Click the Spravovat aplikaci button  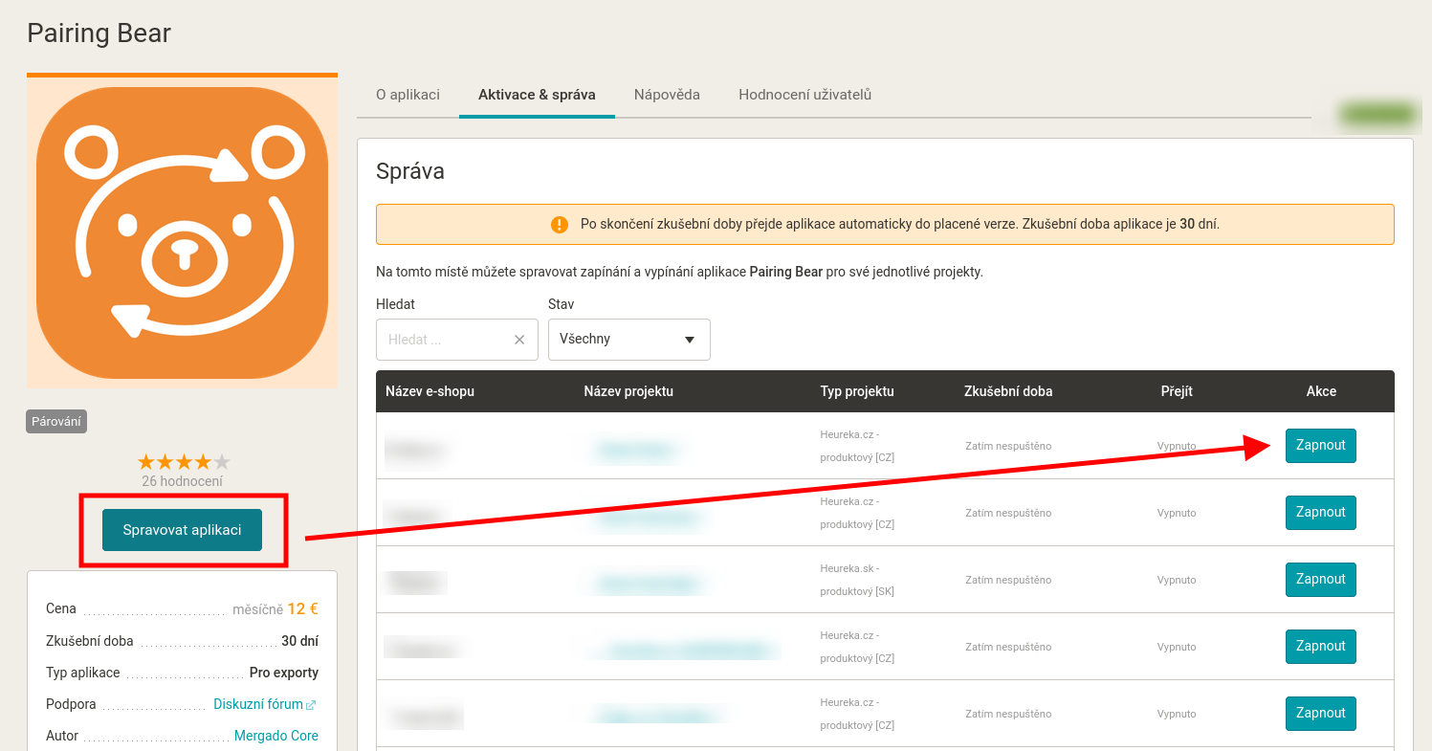[182, 530]
